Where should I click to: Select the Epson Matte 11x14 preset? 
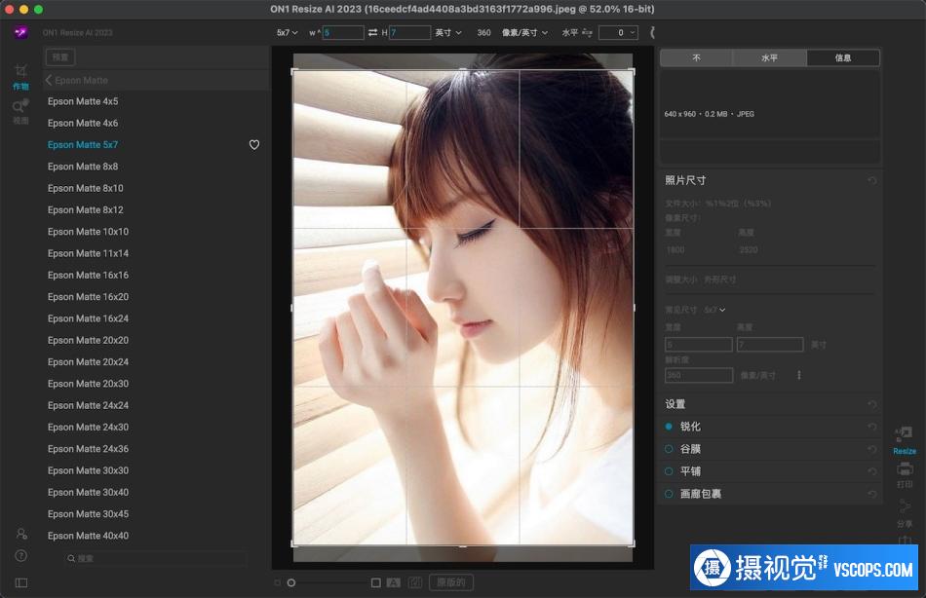(88, 253)
